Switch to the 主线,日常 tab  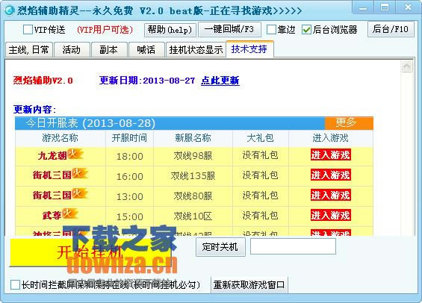point(29,50)
